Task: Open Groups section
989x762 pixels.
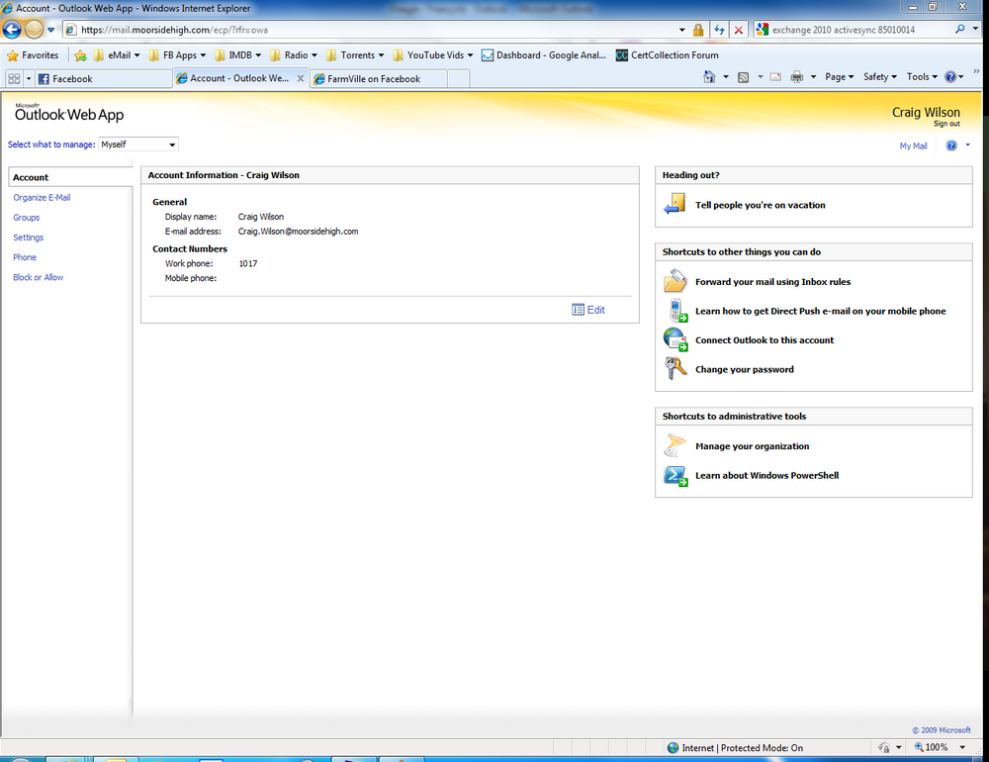Action: pos(27,217)
